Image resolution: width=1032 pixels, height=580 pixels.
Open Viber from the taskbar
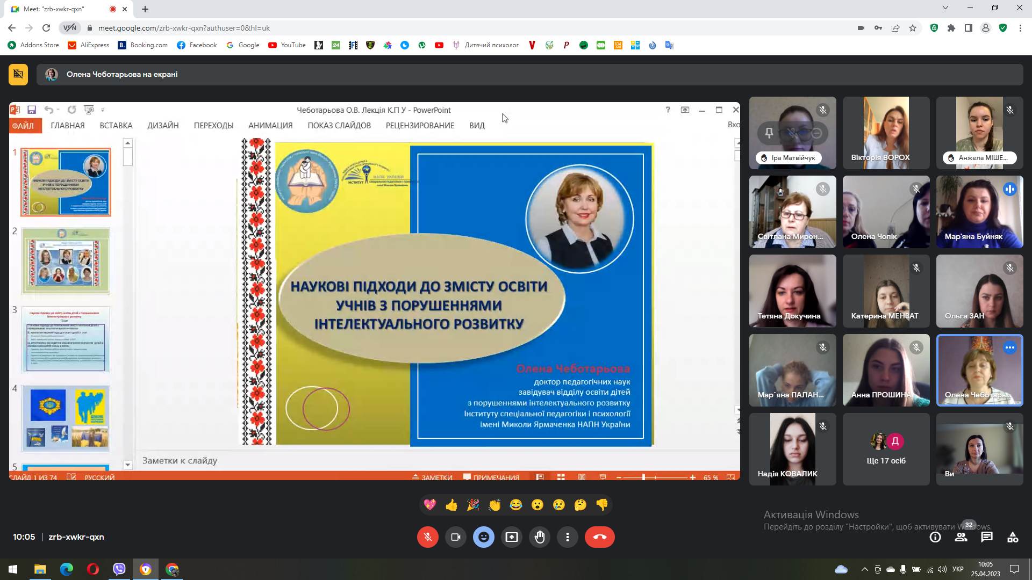click(119, 569)
